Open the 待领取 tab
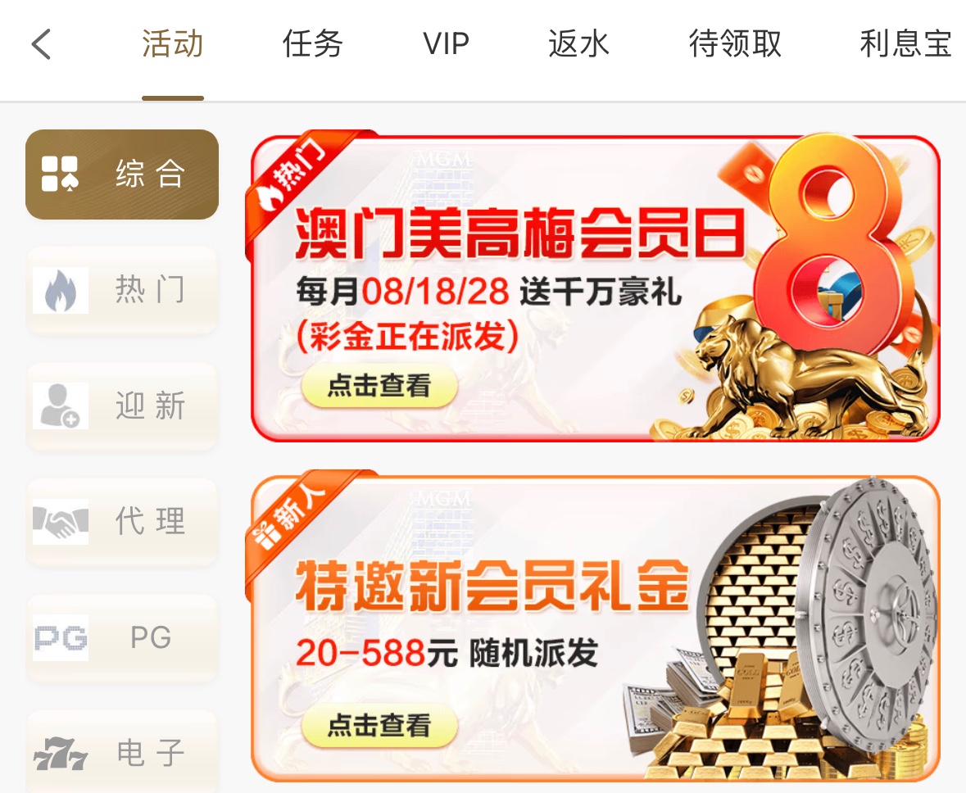This screenshot has width=966, height=793. [x=735, y=44]
